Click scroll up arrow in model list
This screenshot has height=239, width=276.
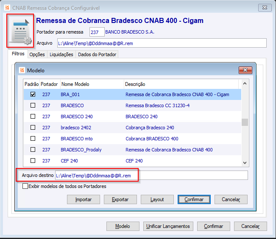point(245,84)
